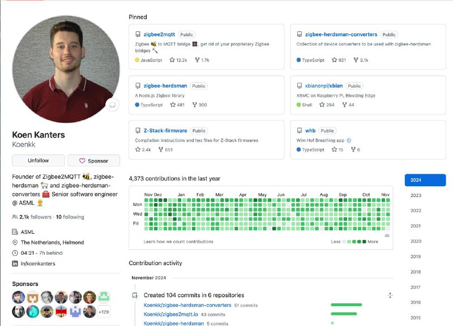Click the first sponsor avatar thumbnail
453x326 pixels.
coord(19,297)
